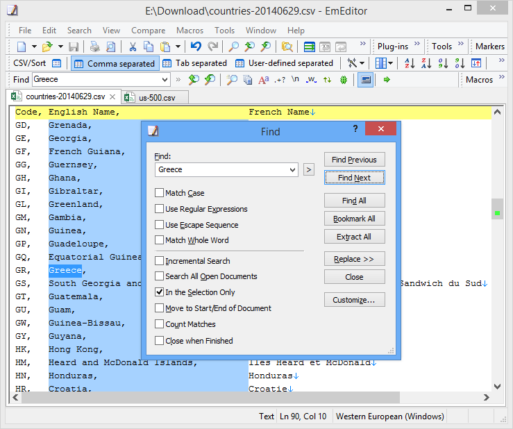513x429 pixels.
Task: Enable Close when Finished checkbox
Action: tap(160, 340)
